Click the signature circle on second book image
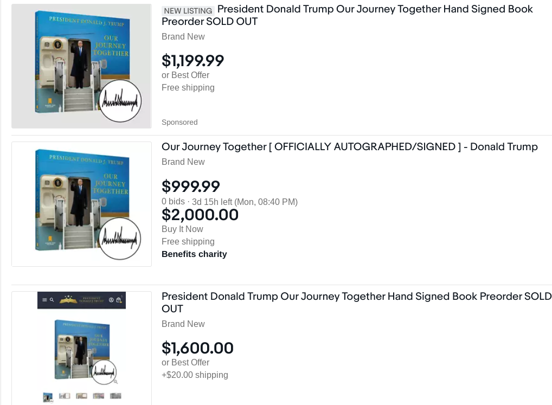Image resolution: width=552 pixels, height=405 pixels. (x=120, y=239)
